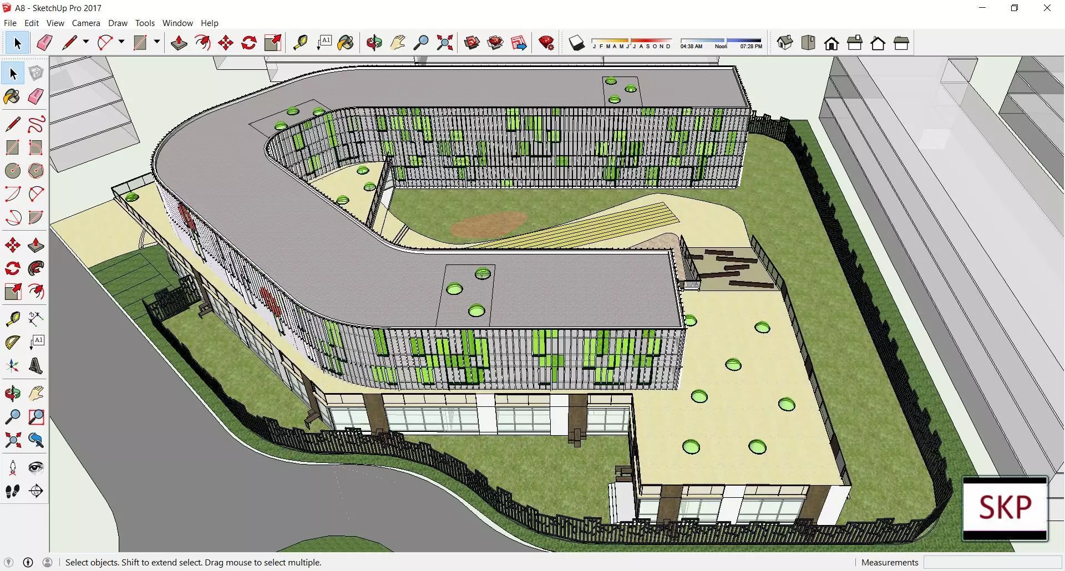This screenshot has height=571, width=1065.
Task: Switch to Right view
Action: click(855, 43)
